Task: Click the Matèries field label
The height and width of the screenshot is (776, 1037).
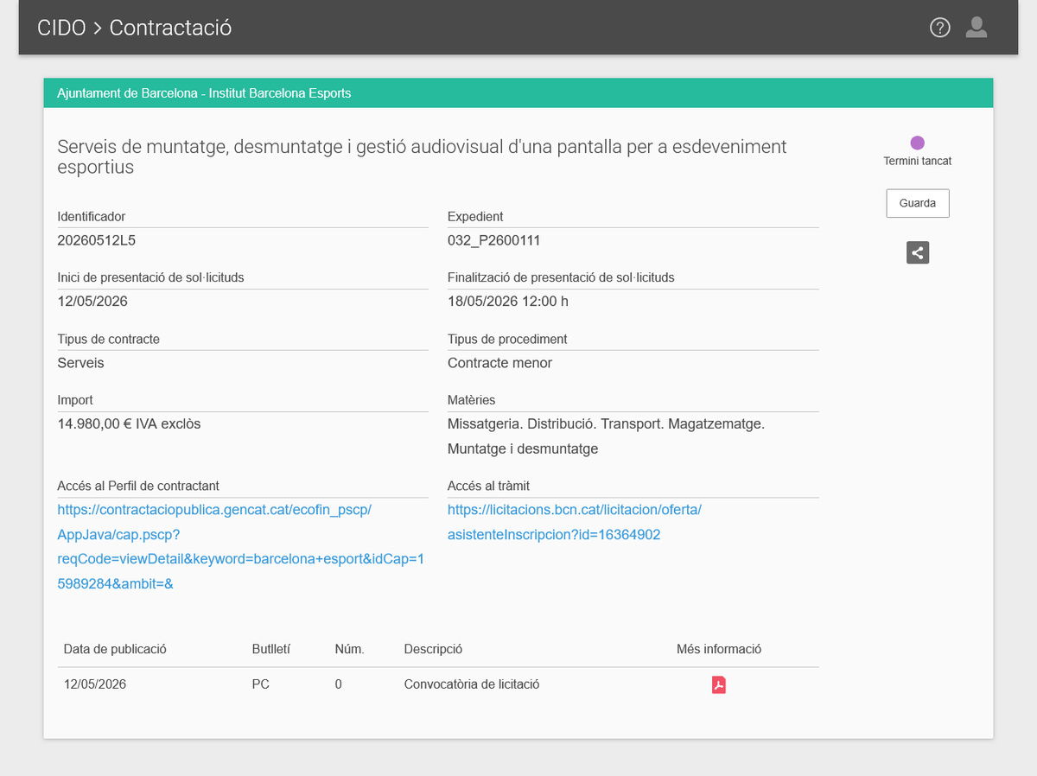Action: (472, 401)
